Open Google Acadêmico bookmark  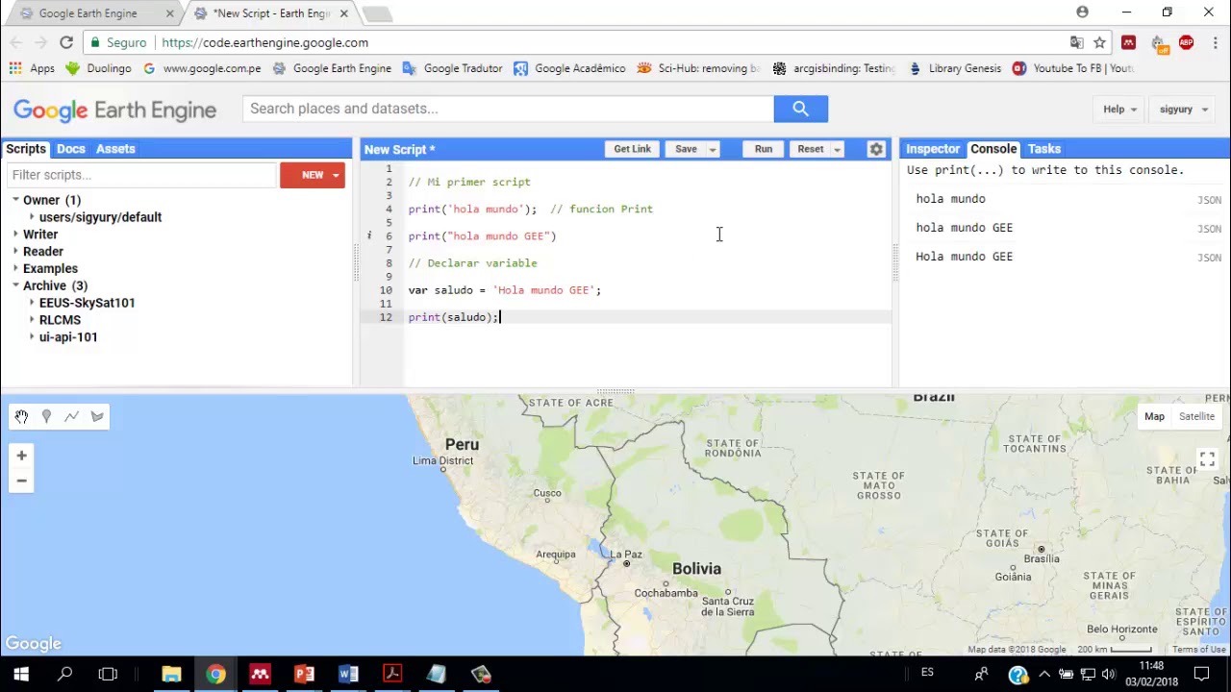coord(569,68)
